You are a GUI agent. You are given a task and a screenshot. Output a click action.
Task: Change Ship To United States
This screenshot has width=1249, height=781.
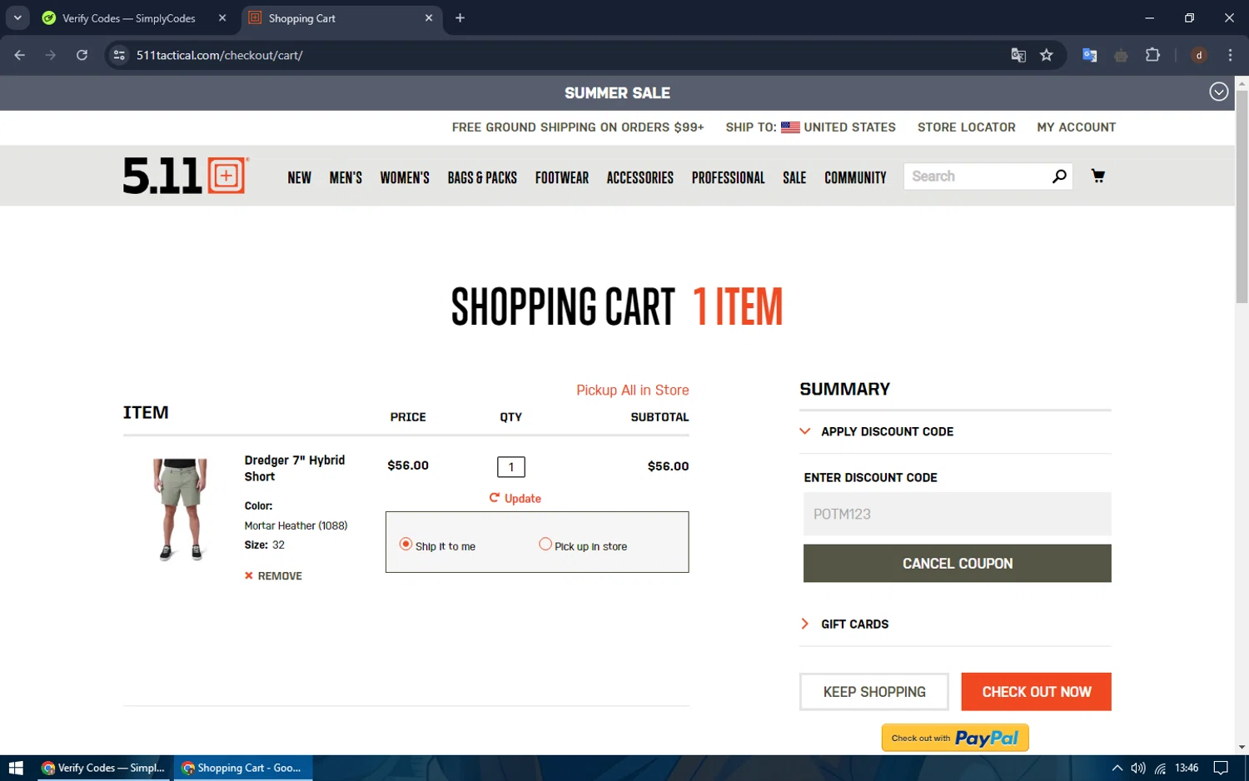[x=810, y=127]
